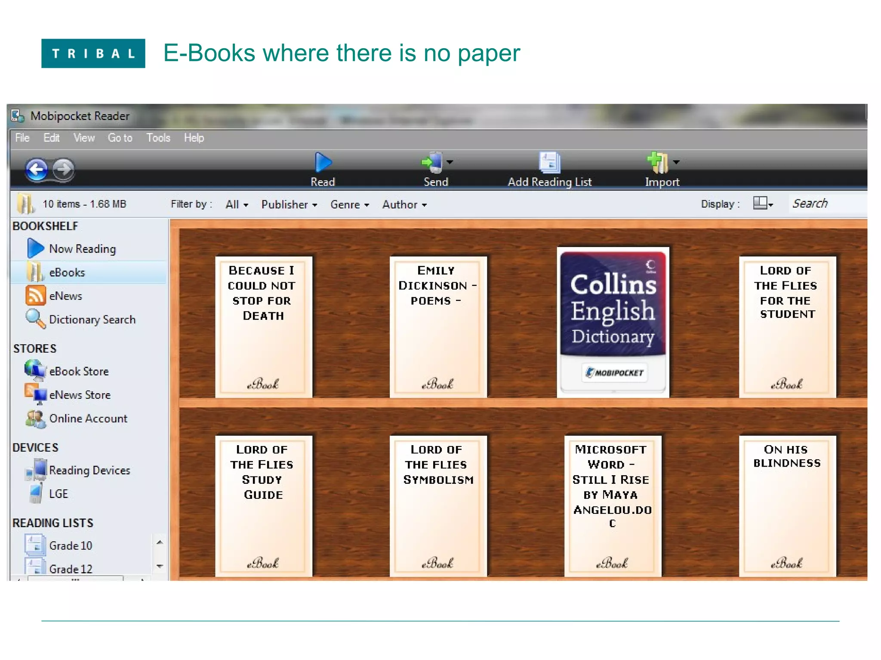Select Lord of the Flies for the Student
The width and height of the screenshot is (881, 660).
click(x=787, y=327)
